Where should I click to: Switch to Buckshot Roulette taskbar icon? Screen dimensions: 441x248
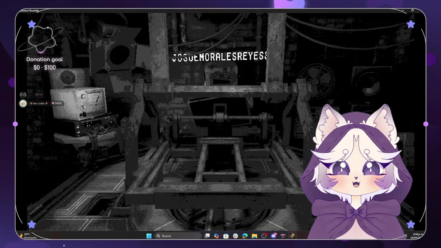292,236
